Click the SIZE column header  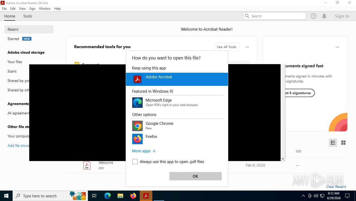pos(298,151)
